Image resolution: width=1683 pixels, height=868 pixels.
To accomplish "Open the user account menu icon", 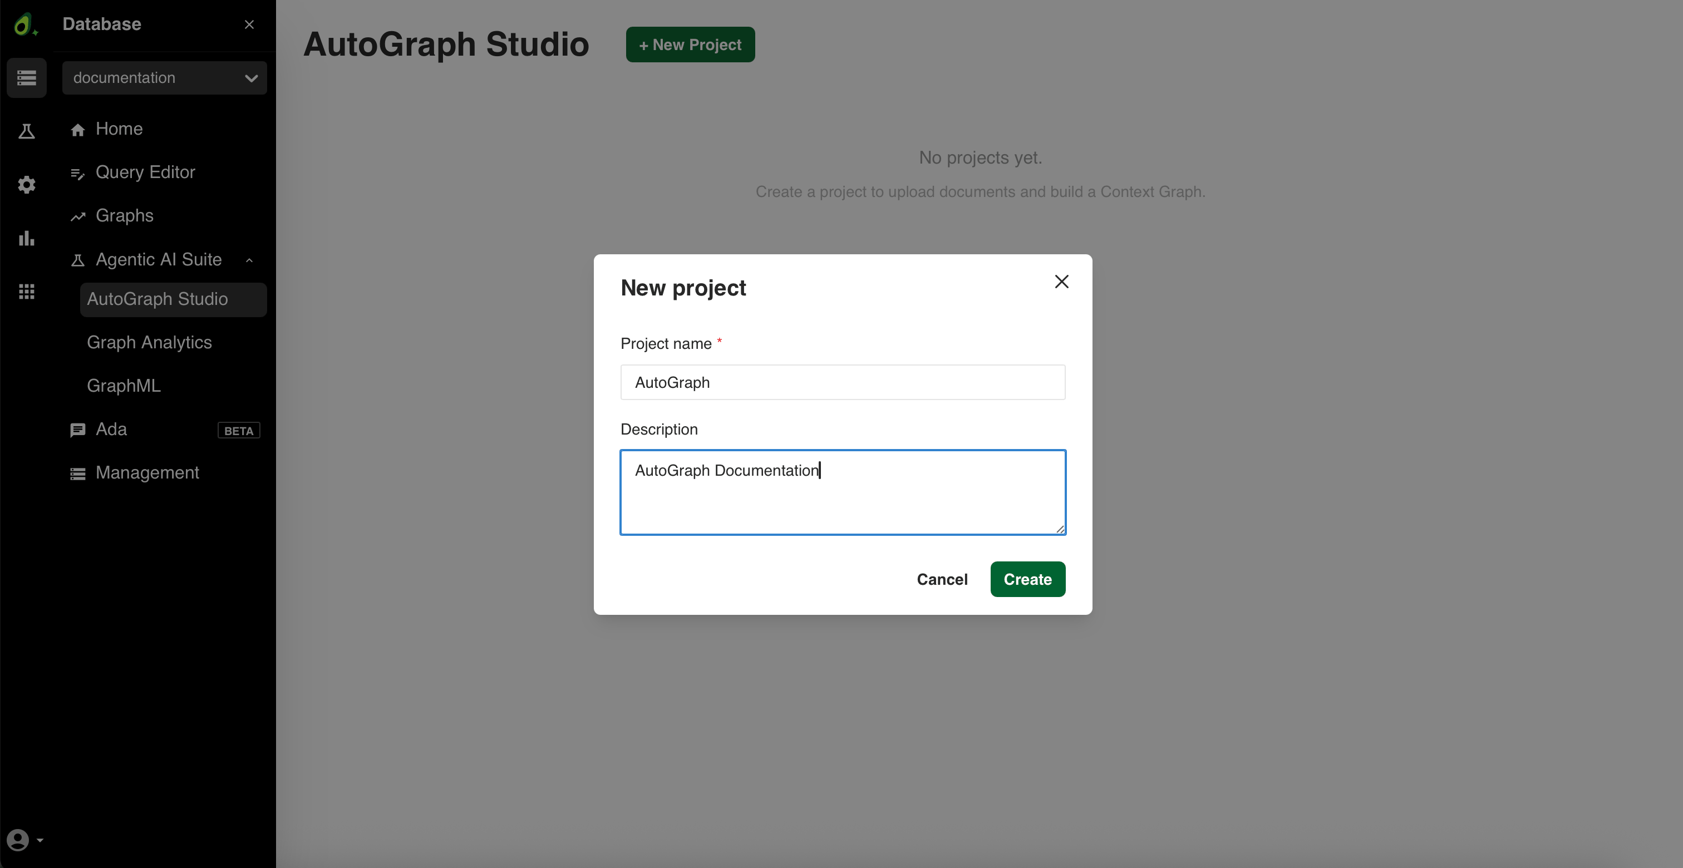I will click(25, 839).
